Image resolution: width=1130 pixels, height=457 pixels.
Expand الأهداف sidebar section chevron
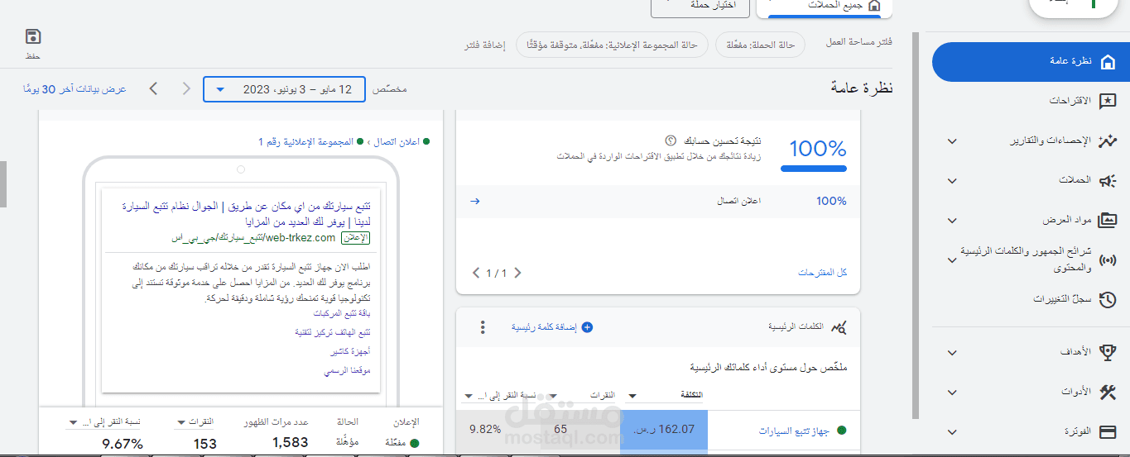pyautogui.click(x=952, y=352)
